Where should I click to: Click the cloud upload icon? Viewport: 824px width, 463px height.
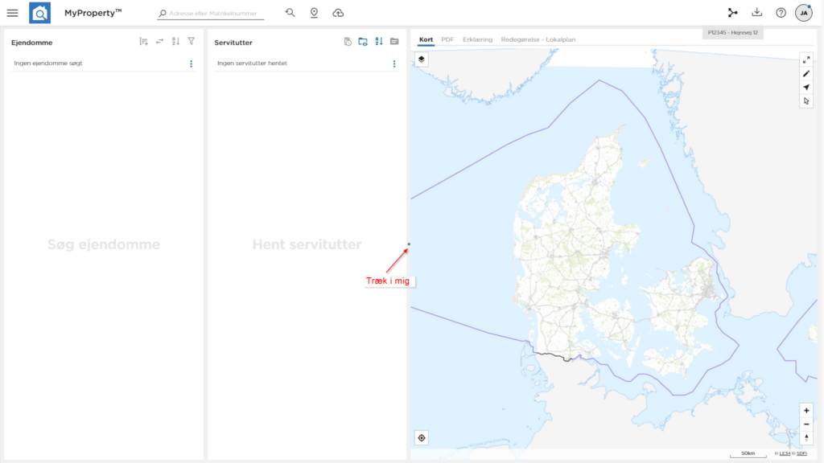click(x=338, y=13)
